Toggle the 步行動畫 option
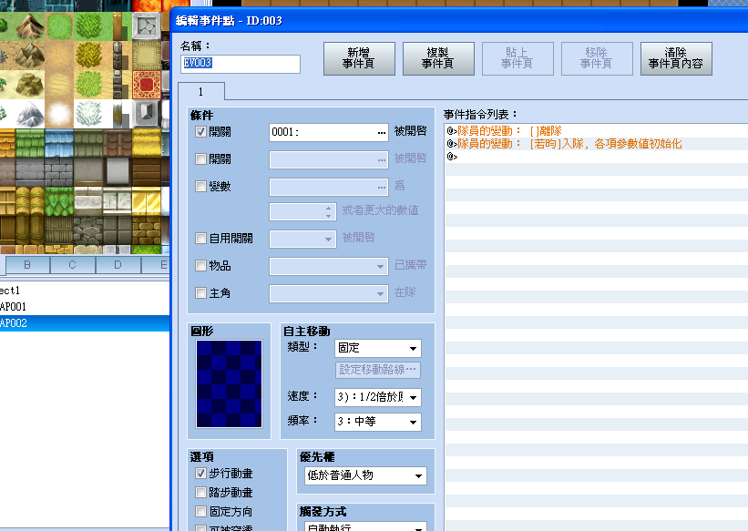The width and height of the screenshot is (748, 531). point(200,474)
